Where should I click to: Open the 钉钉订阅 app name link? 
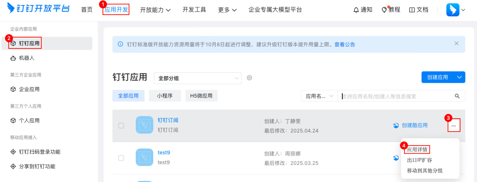(168, 120)
